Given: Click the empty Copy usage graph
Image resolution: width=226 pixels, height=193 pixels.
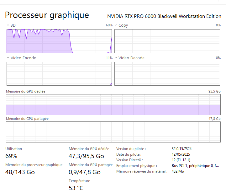Looking at the screenshot, I should click(x=167, y=41).
